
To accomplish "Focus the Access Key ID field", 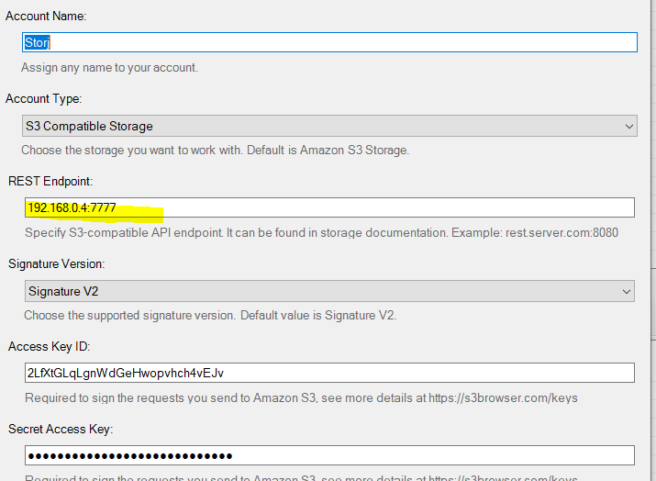I will pyautogui.click(x=330, y=373).
